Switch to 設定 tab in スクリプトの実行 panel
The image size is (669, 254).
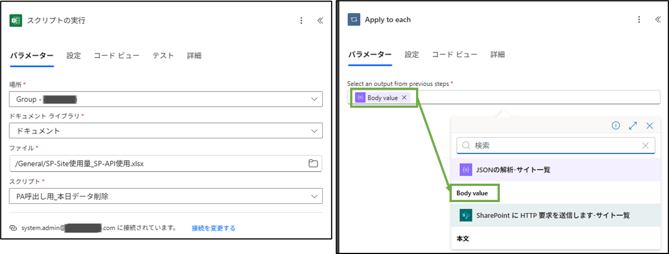pos(74,55)
